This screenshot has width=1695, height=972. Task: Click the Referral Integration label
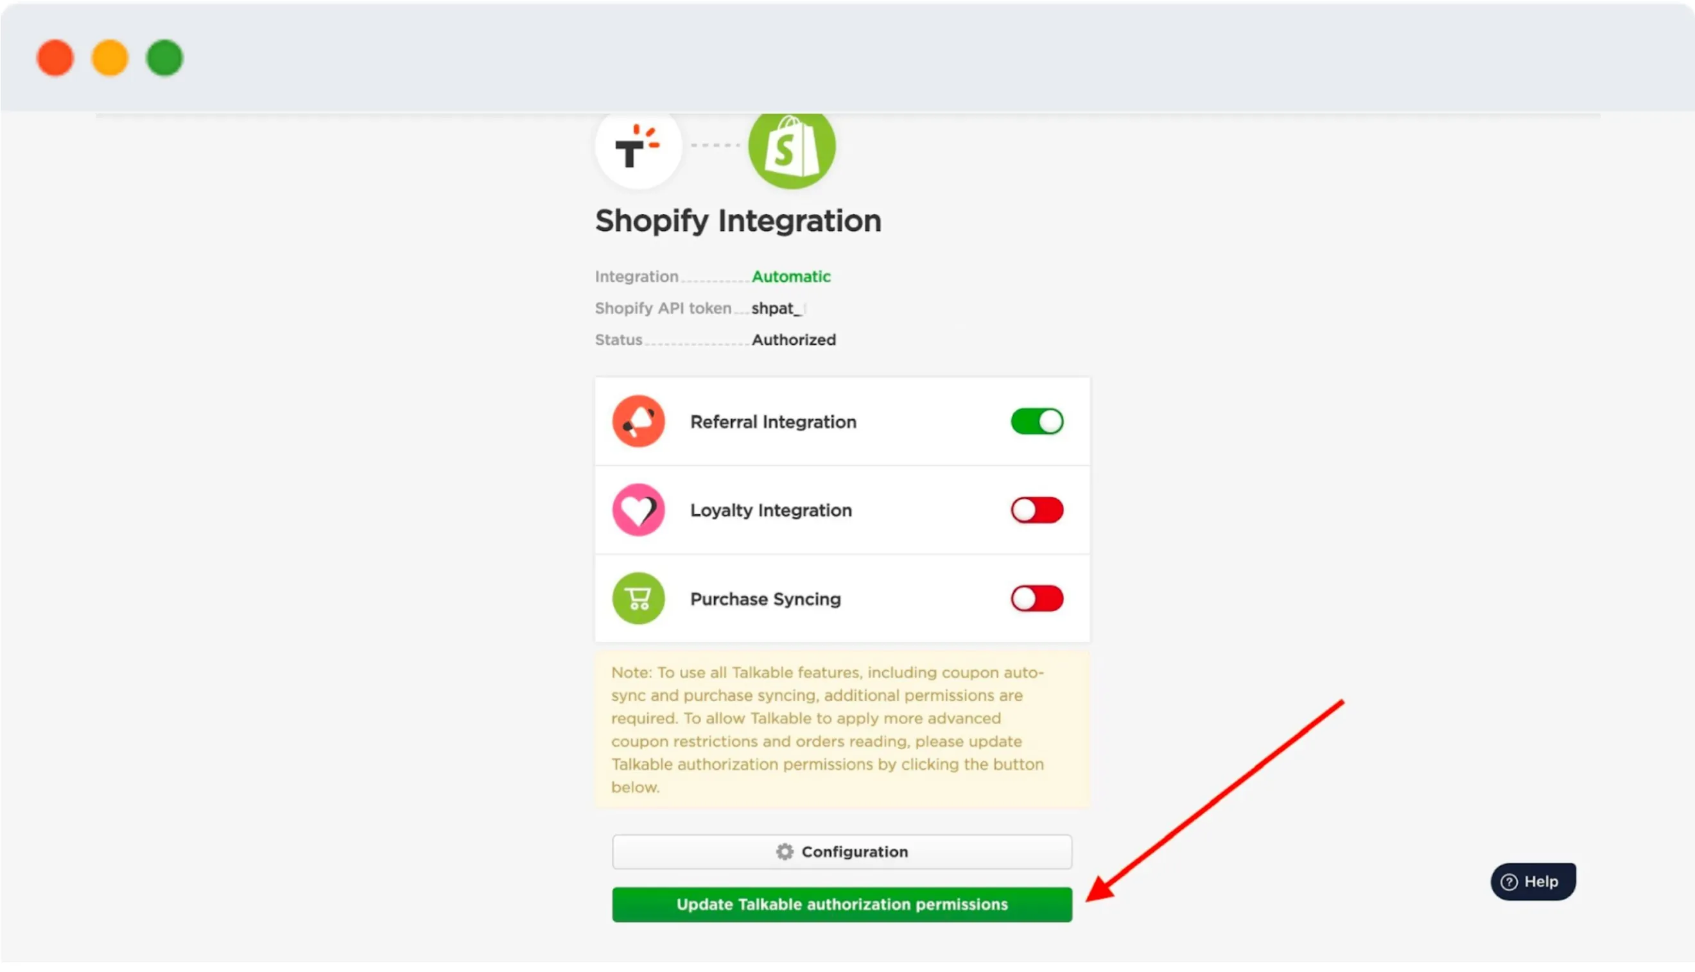773,422
